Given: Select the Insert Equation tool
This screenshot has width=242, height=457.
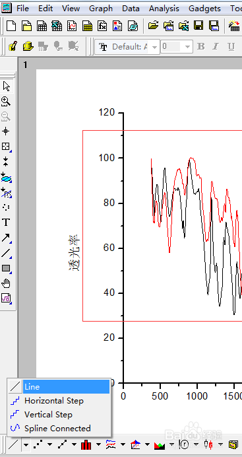Looking at the screenshot, I should point(6,298).
